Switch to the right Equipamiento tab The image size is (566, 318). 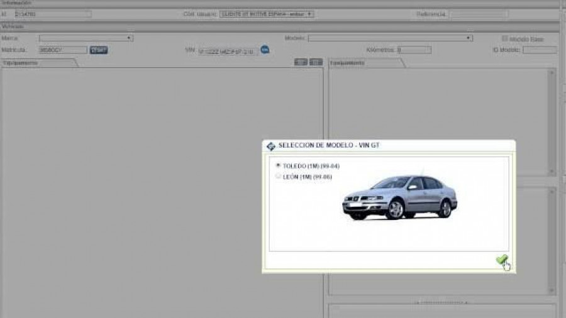tap(367, 63)
